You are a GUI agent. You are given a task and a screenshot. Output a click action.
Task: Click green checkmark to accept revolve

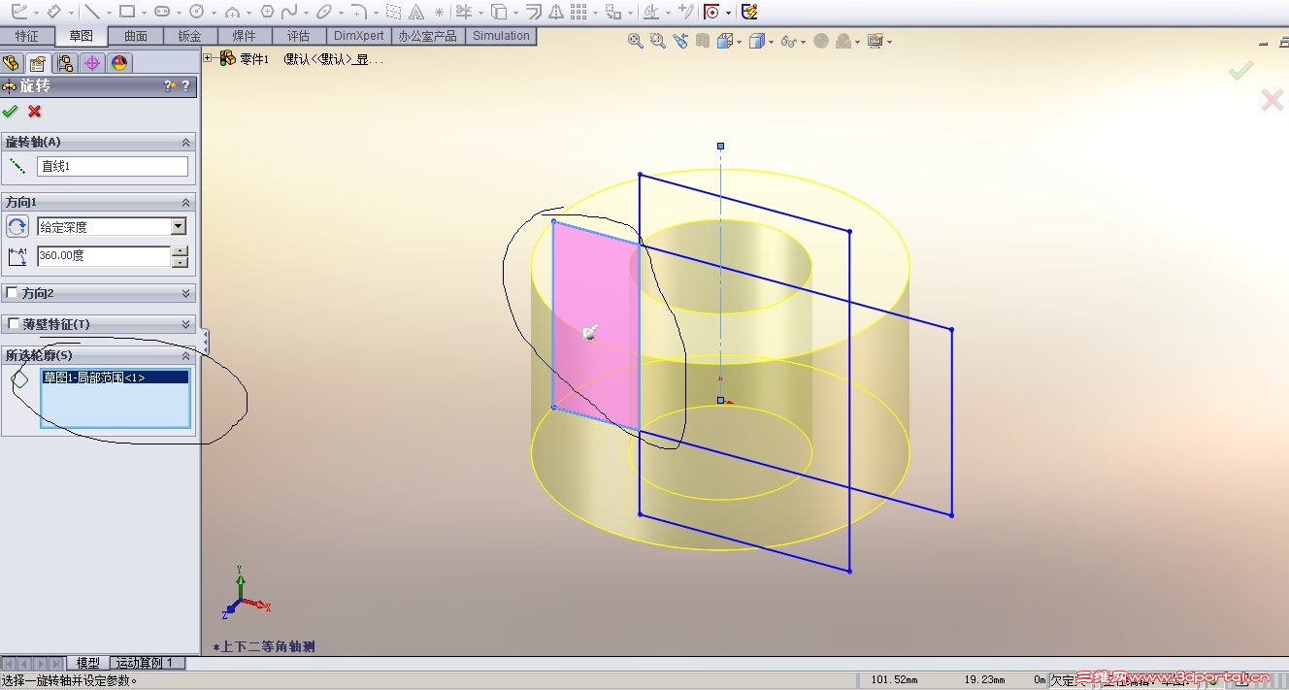click(11, 111)
